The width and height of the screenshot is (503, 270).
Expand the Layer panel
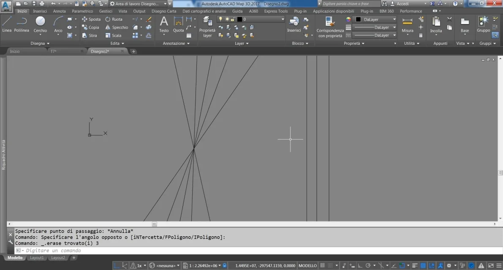point(242,43)
